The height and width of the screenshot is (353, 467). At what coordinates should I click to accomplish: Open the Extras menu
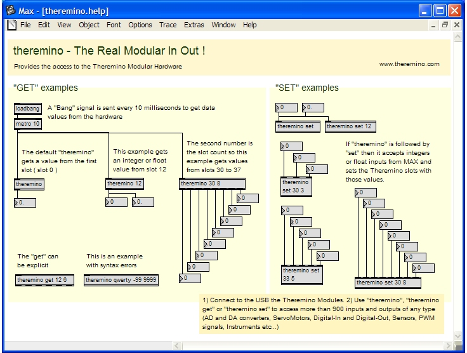(194, 25)
